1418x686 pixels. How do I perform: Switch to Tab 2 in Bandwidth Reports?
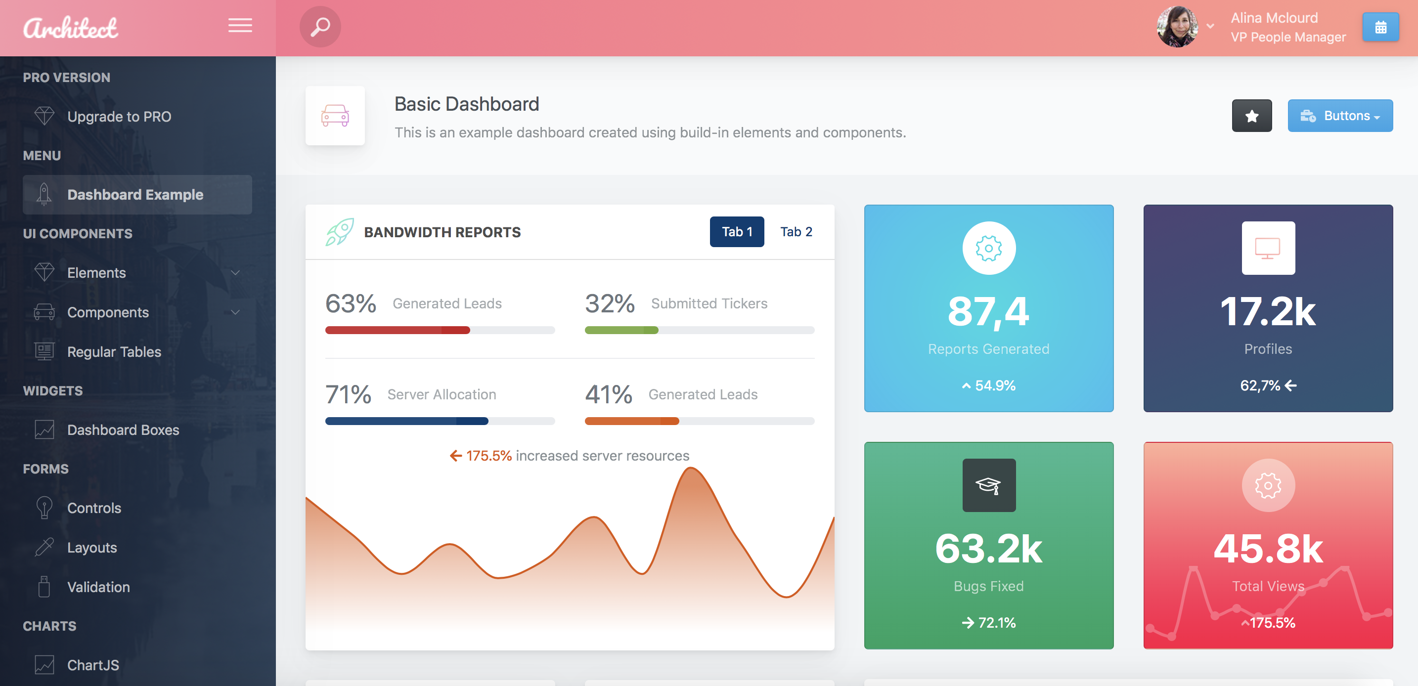coord(795,232)
